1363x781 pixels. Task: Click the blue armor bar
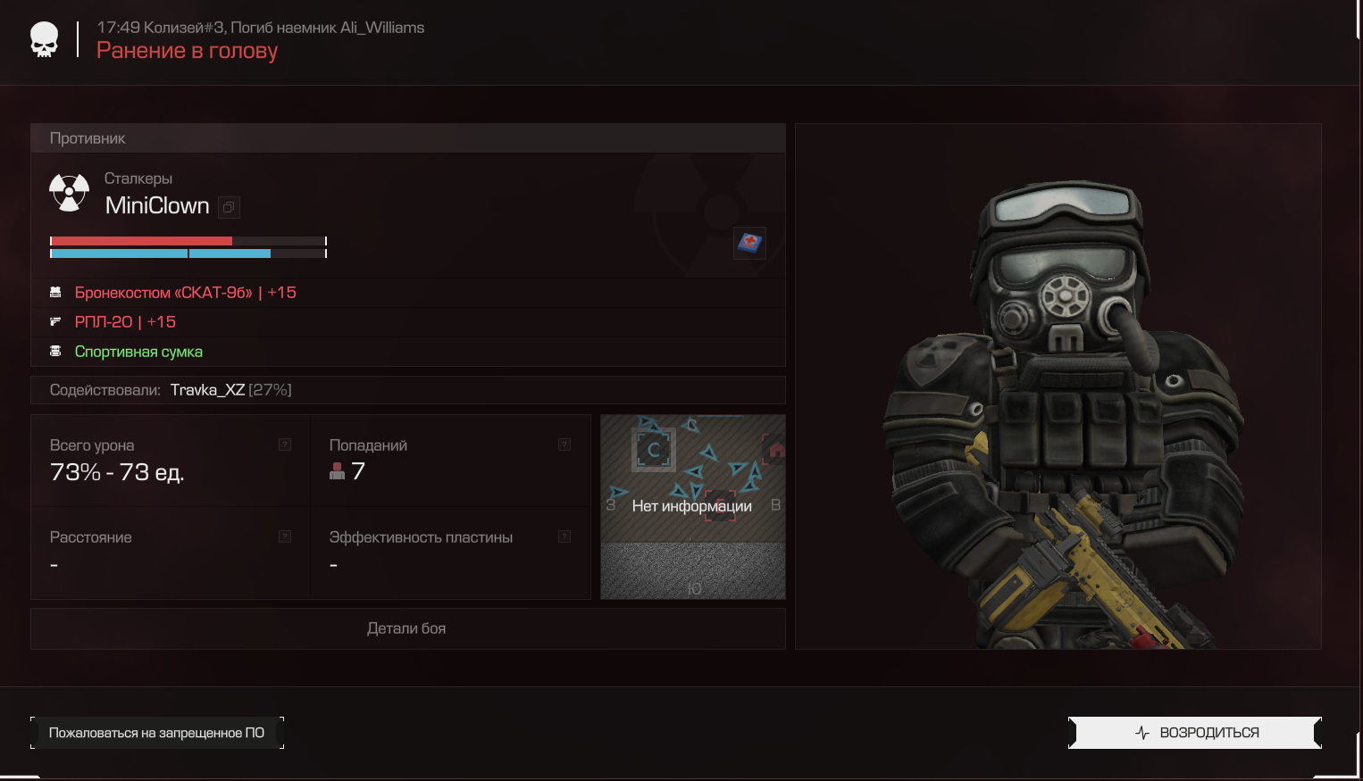[x=188, y=253]
